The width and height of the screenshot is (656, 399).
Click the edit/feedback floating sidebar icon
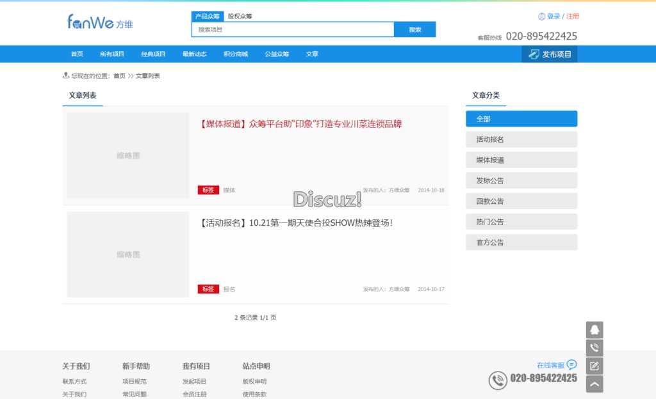[594, 366]
